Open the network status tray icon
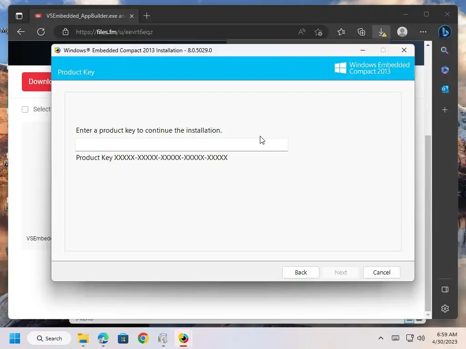Viewport: 466px width, 349px height. pyautogui.click(x=410, y=338)
